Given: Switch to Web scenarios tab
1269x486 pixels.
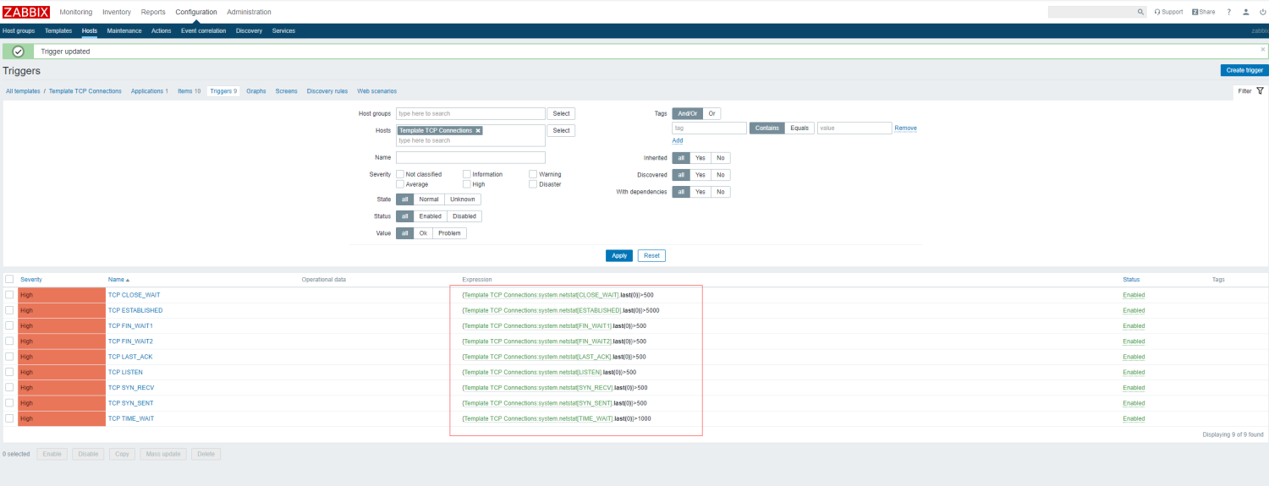Looking at the screenshot, I should click(x=376, y=90).
